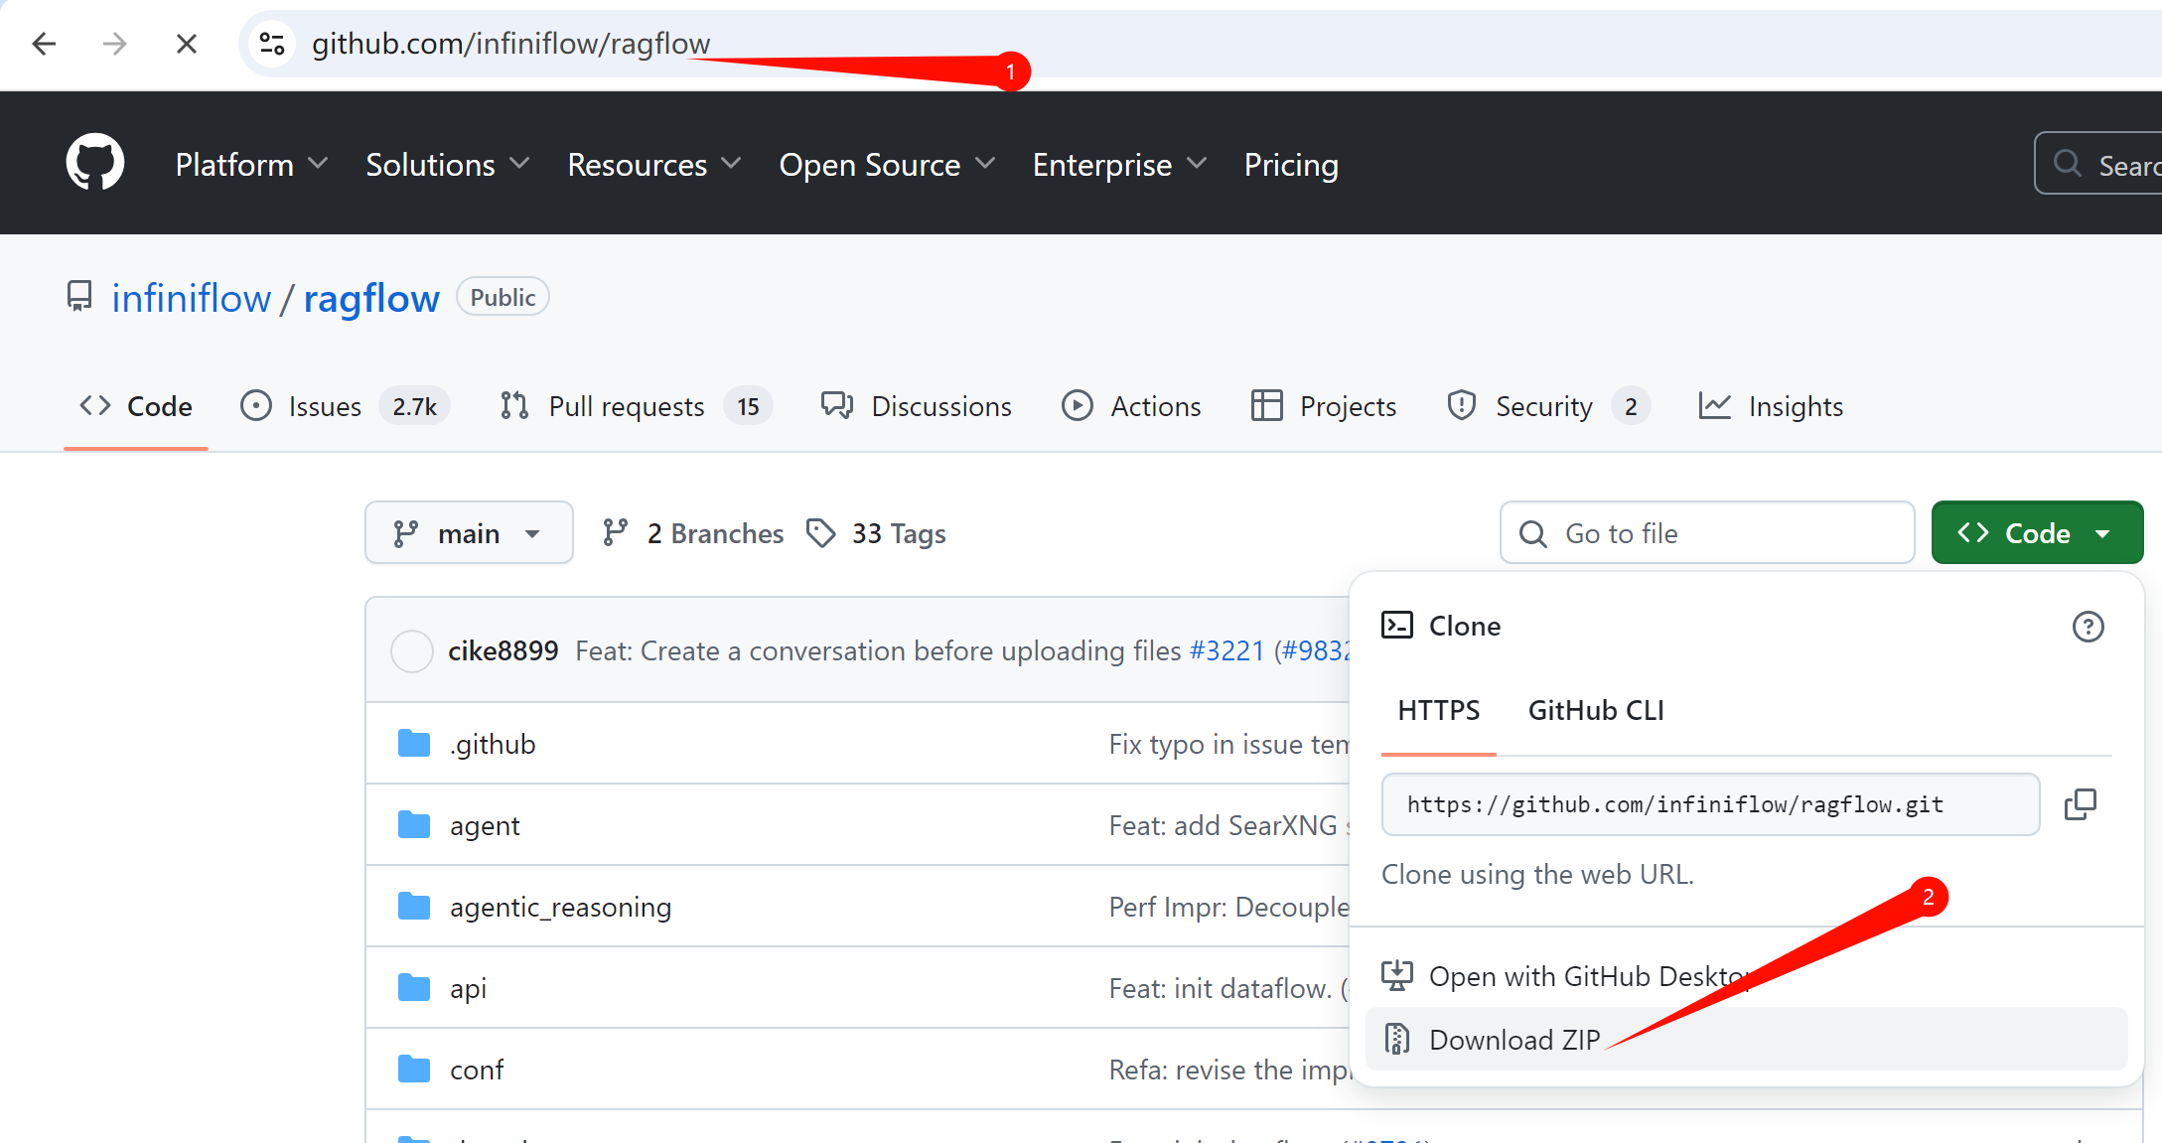Toggle the green Code dropdown button

tap(2037, 533)
